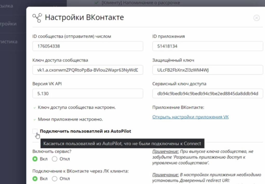The width and height of the screenshot is (265, 184).
Task: Open the sidebar item ending in 'тройки'
Action: pos(8,24)
